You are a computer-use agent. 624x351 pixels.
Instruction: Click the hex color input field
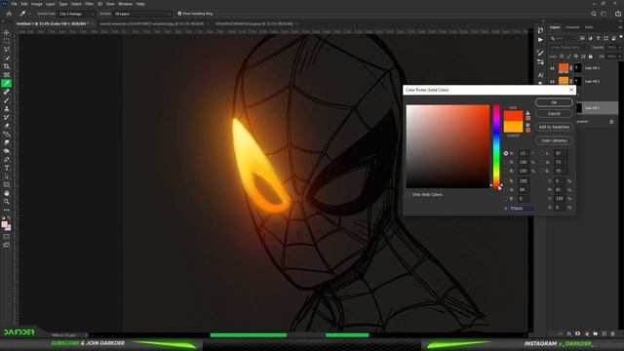point(522,209)
